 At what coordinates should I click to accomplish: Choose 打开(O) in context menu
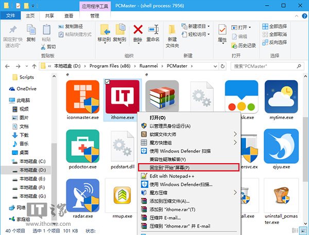tap(189, 117)
